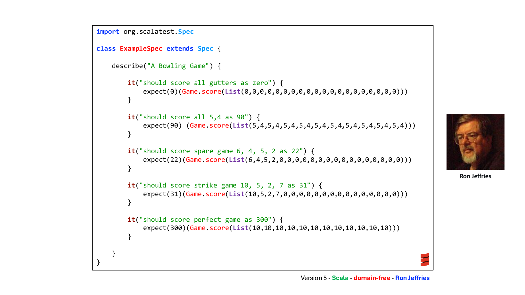Click the "should score all gutters as zero" string
This screenshot has height=295, width=525.
205,83
